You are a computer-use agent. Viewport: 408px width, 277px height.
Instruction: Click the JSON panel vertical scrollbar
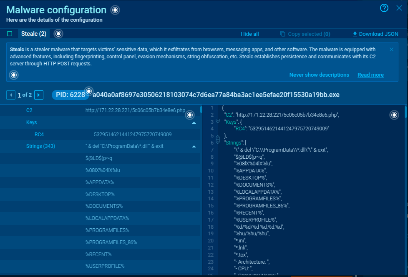tap(405, 125)
